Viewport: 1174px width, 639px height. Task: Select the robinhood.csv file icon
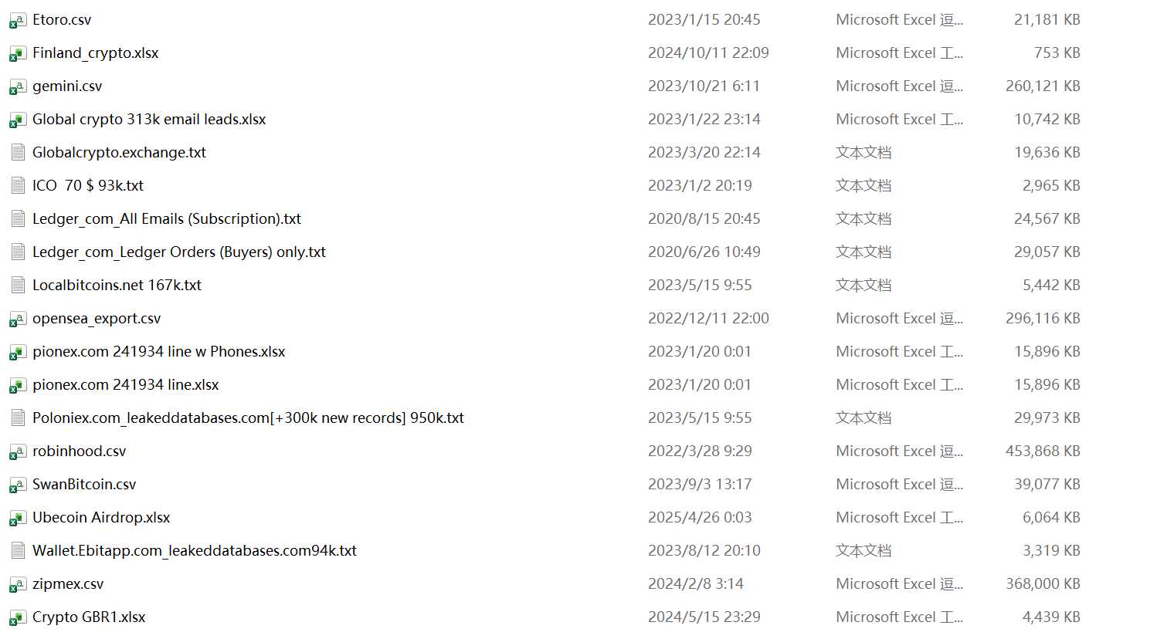pyautogui.click(x=17, y=452)
